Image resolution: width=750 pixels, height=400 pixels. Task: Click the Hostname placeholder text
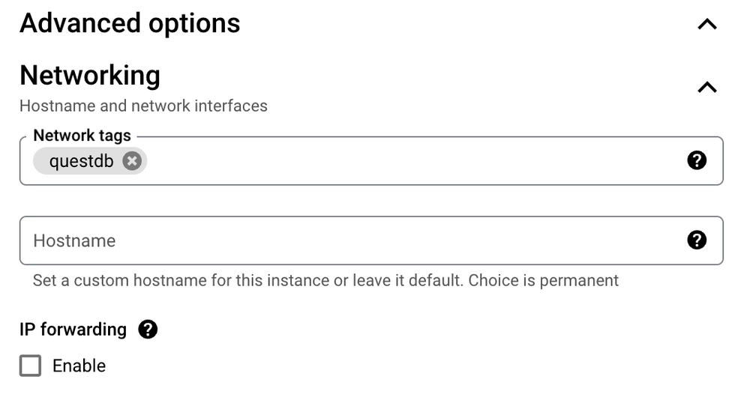pos(74,240)
